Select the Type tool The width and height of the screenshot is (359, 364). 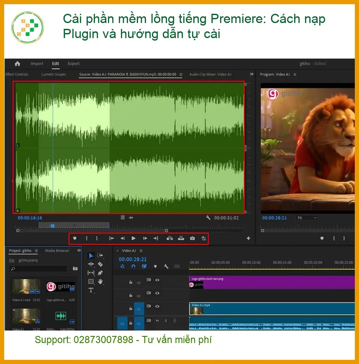[x=91, y=290]
